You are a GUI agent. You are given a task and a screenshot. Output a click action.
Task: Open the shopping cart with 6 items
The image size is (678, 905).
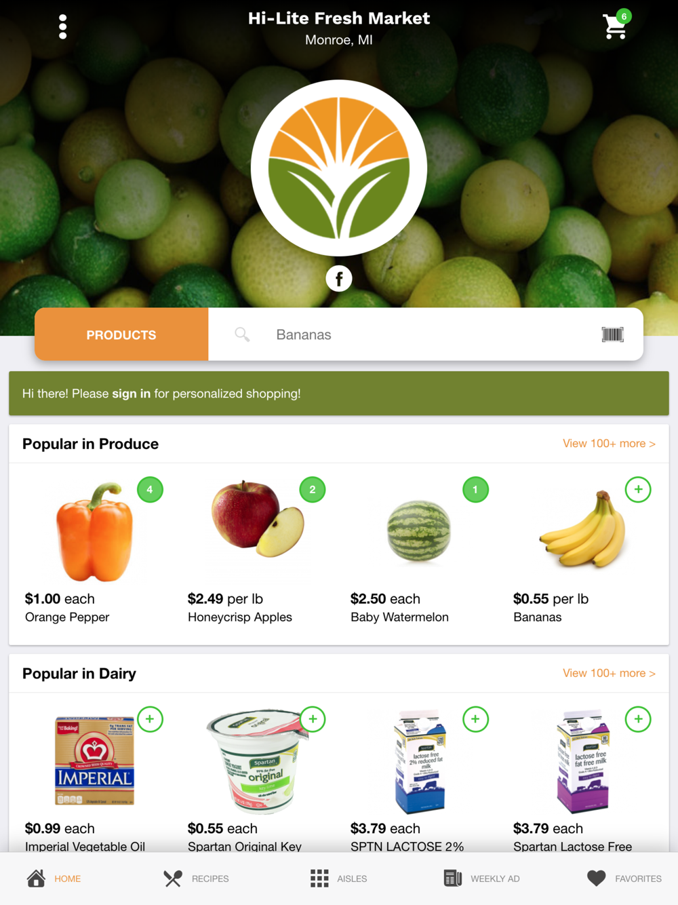616,26
